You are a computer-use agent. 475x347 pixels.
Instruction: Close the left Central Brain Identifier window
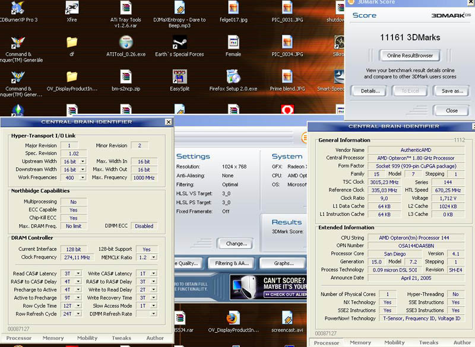169,122
